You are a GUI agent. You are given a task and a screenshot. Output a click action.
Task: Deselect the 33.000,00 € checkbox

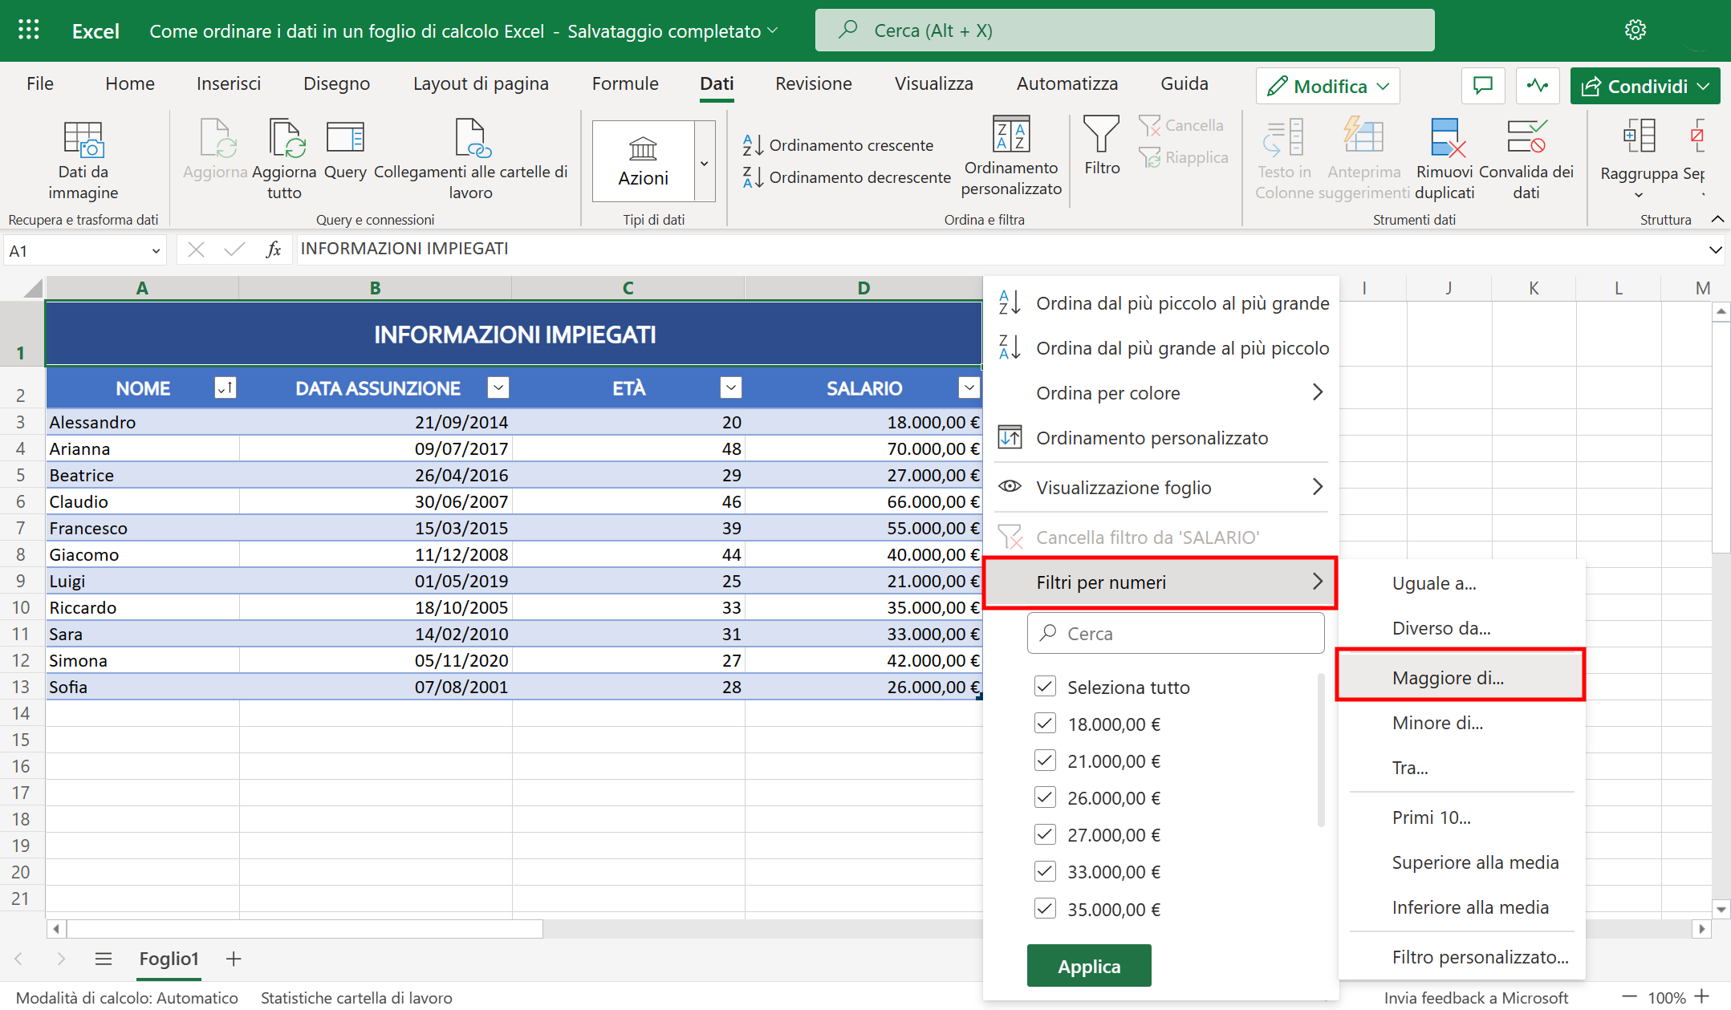click(x=1045, y=871)
